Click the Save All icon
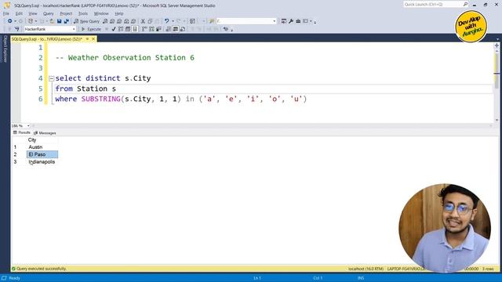Viewport: 502px width, 282px height. pos(66,21)
